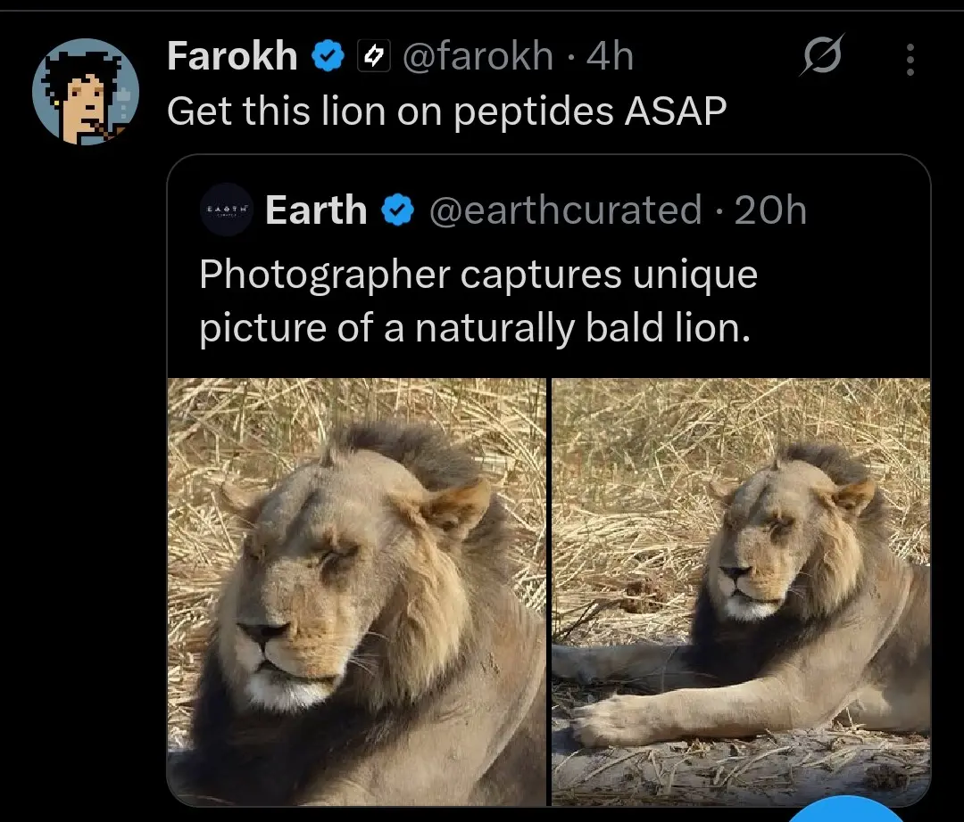The width and height of the screenshot is (964, 822).
Task: Click the quoted 'naturally bald lion' caption text
Action: tap(477, 302)
